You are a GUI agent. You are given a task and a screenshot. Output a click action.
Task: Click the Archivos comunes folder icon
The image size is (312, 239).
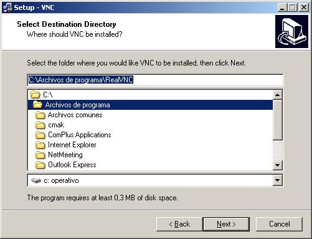click(40, 115)
